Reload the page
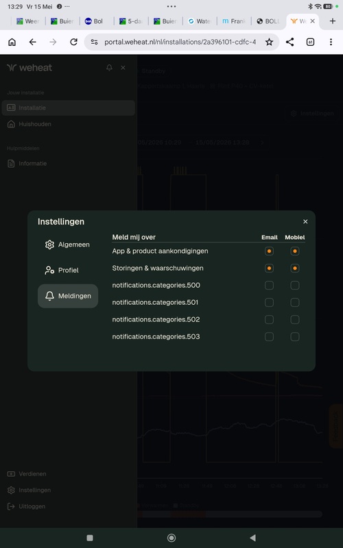 click(x=73, y=42)
